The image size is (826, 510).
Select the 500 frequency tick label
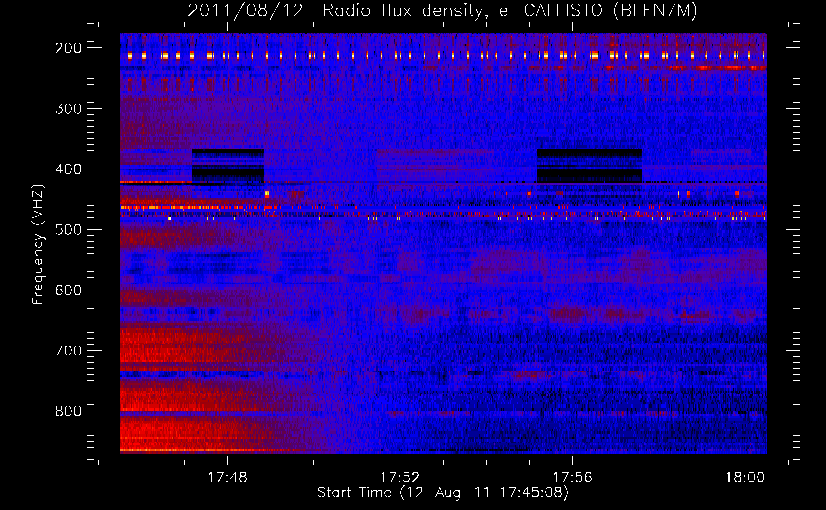point(68,230)
